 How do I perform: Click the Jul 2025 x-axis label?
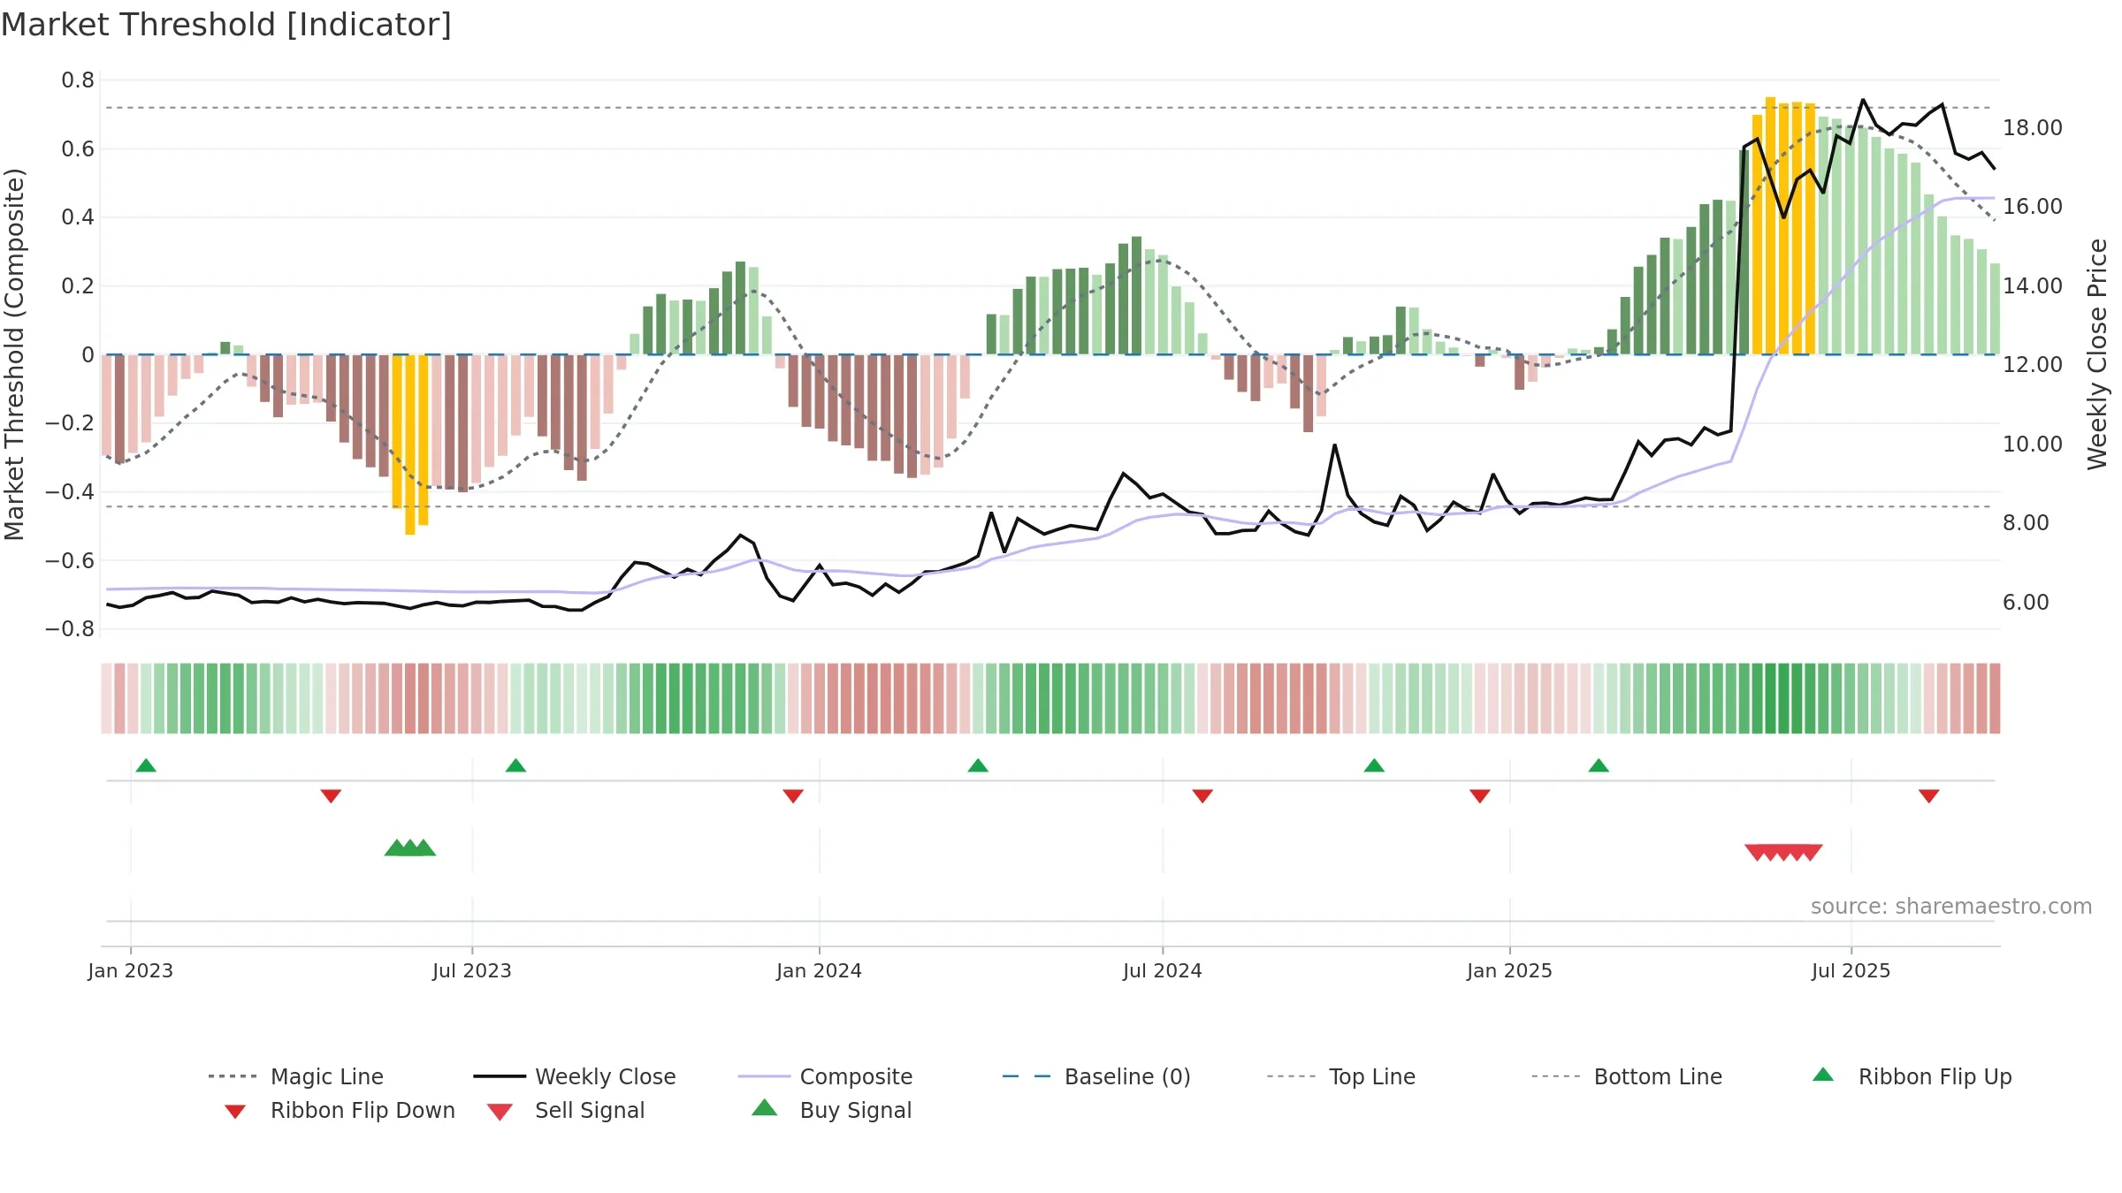(1851, 970)
